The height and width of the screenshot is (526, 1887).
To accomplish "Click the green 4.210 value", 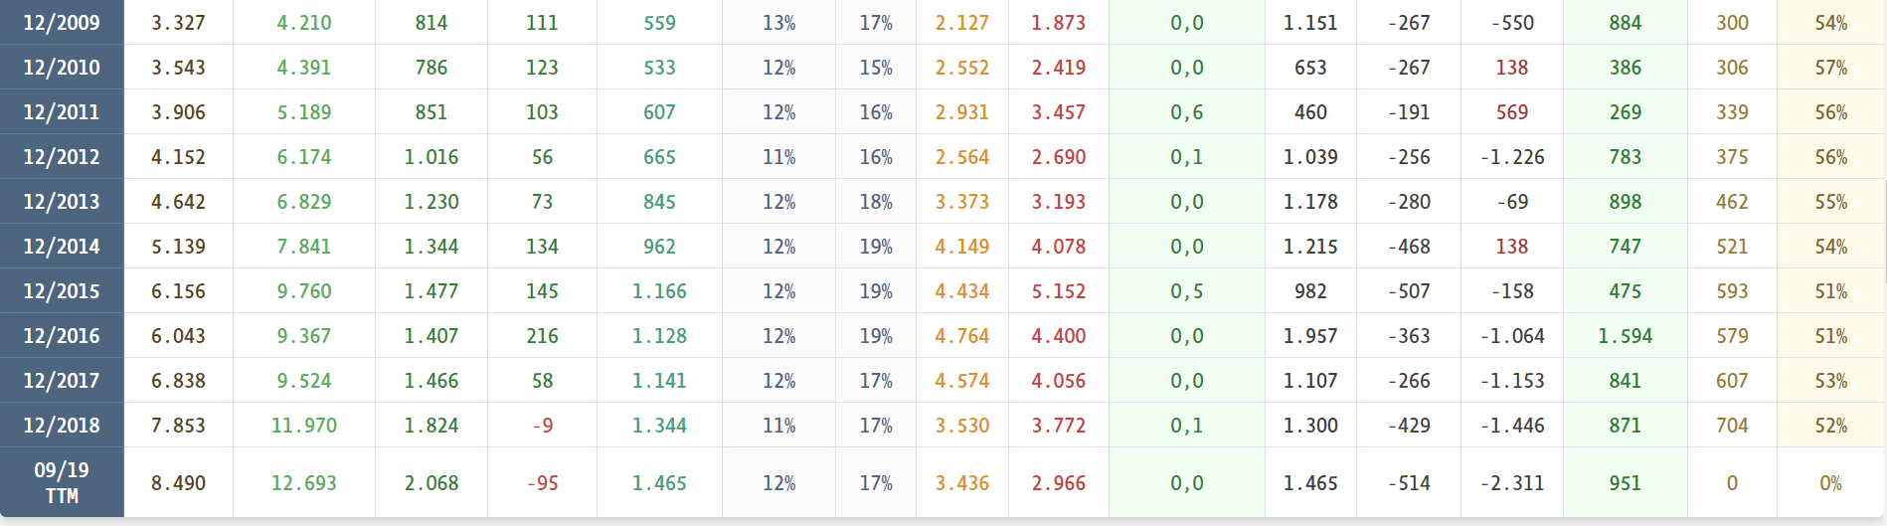I will [x=304, y=23].
